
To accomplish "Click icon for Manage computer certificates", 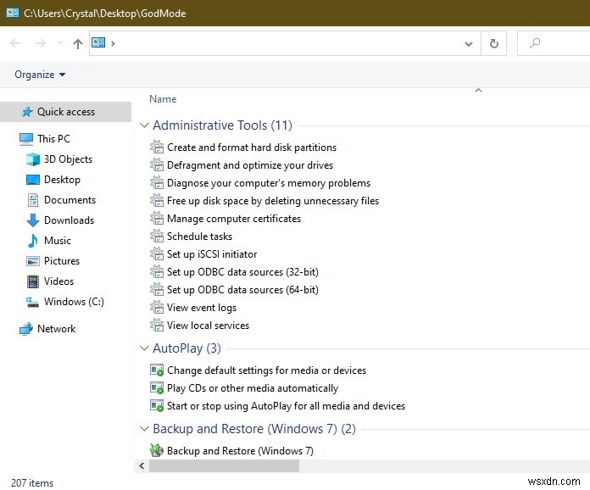I will point(157,218).
